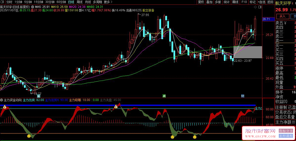The height and width of the screenshot is (141, 296).
Task: Select the 日线 daily tab
Action: pos(71,2)
